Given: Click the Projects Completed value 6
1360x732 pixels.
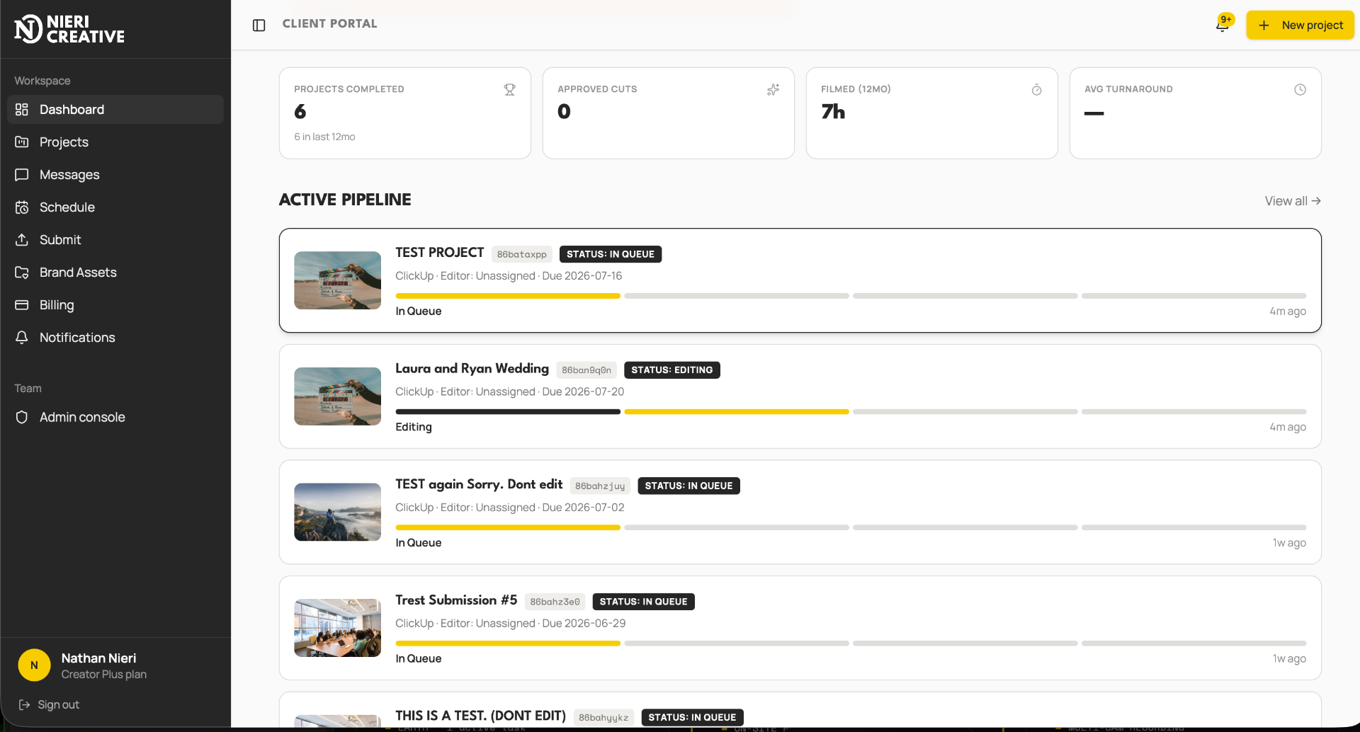Looking at the screenshot, I should tap(300, 112).
